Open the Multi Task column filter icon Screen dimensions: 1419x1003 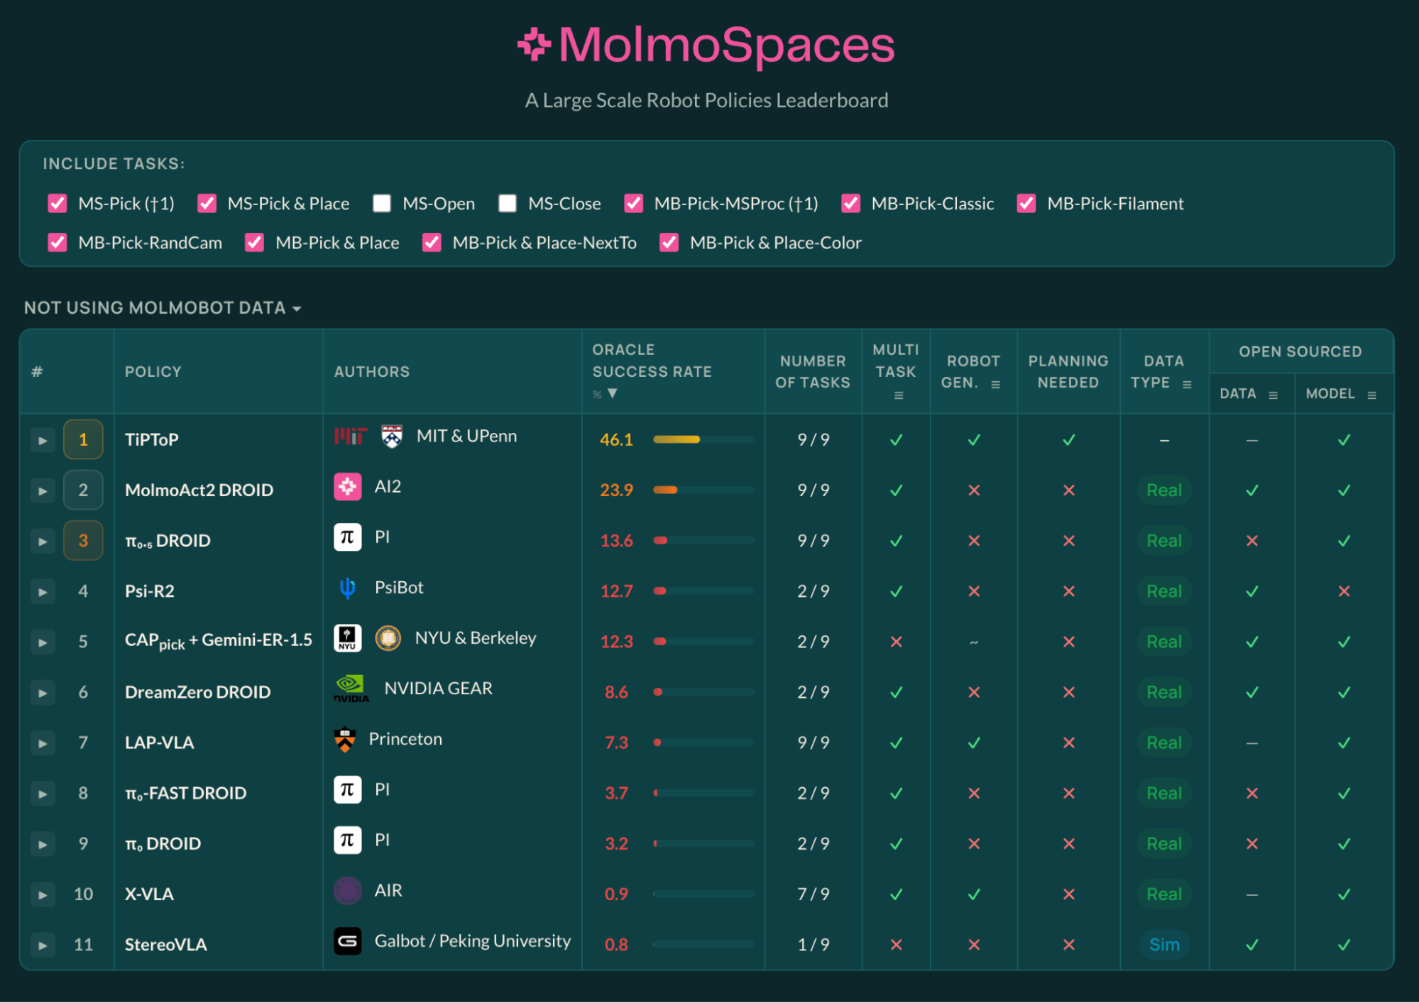(x=899, y=395)
